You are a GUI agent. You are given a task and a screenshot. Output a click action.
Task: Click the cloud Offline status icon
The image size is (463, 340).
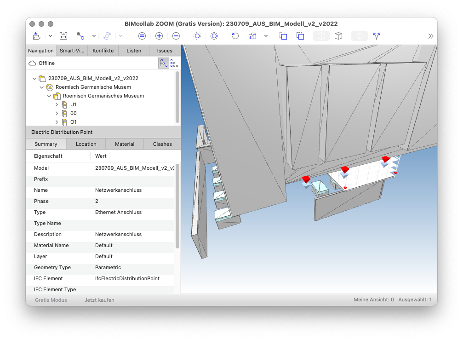click(x=32, y=63)
